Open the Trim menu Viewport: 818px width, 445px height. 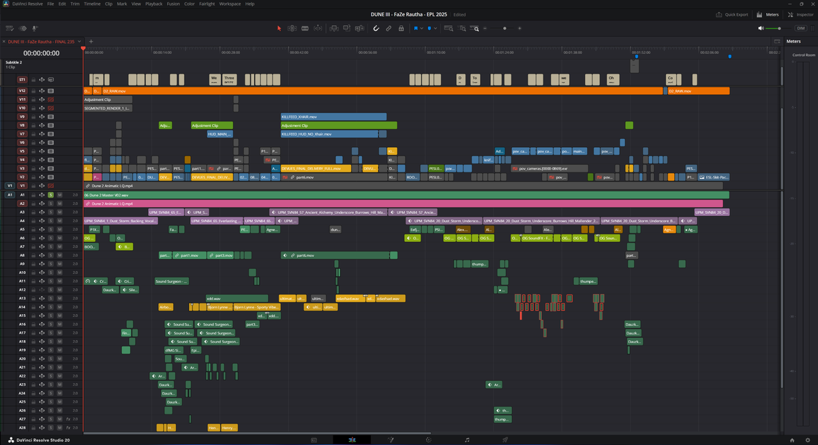pyautogui.click(x=75, y=3)
